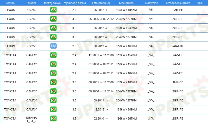Viewport: 208px width, 123px height.
Task: Click the petrol icon in the 05.2006 -> 06.2012 row
Action: (53, 19)
